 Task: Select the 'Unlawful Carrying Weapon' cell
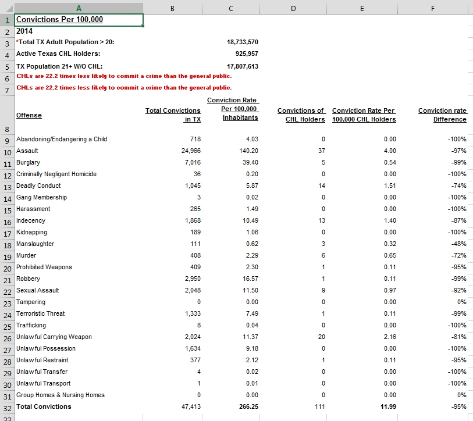pyautogui.click(x=54, y=337)
